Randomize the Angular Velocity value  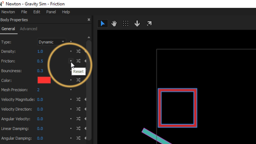(x=78, y=119)
